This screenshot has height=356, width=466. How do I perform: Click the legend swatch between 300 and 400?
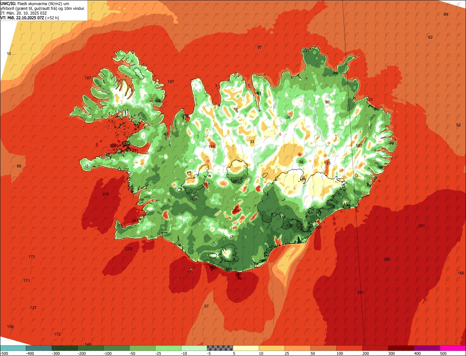pos(401,348)
